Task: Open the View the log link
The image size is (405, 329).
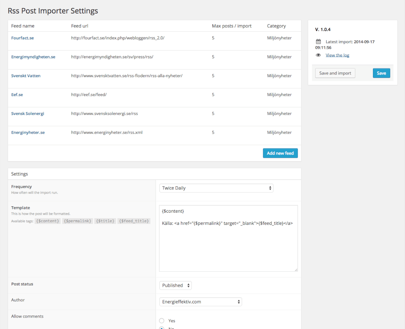Action: click(337, 55)
